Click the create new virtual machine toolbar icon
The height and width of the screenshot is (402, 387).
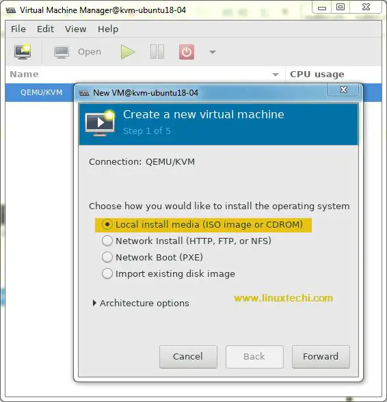pos(23,52)
